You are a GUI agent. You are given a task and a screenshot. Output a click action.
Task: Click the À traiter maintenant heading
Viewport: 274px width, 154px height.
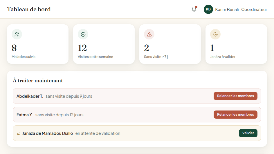(38, 81)
